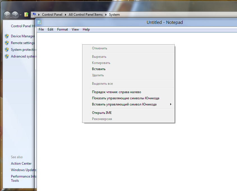The image size is (237, 191).
Task: Click the Forward arrow in Control Panel window
Action: point(15,15)
